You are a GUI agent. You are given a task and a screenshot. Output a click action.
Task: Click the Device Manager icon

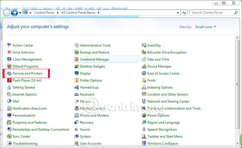(144, 66)
